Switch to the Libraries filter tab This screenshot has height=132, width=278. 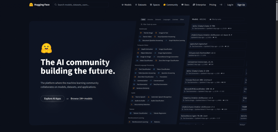click(150, 20)
